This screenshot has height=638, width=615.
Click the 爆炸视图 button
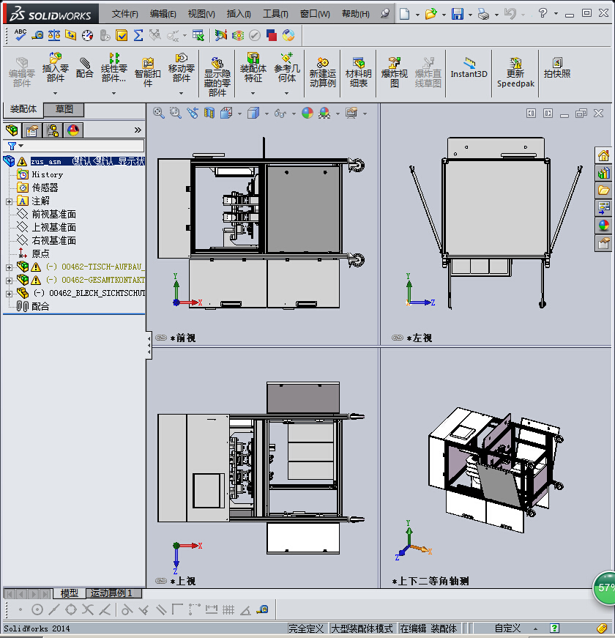pos(394,73)
